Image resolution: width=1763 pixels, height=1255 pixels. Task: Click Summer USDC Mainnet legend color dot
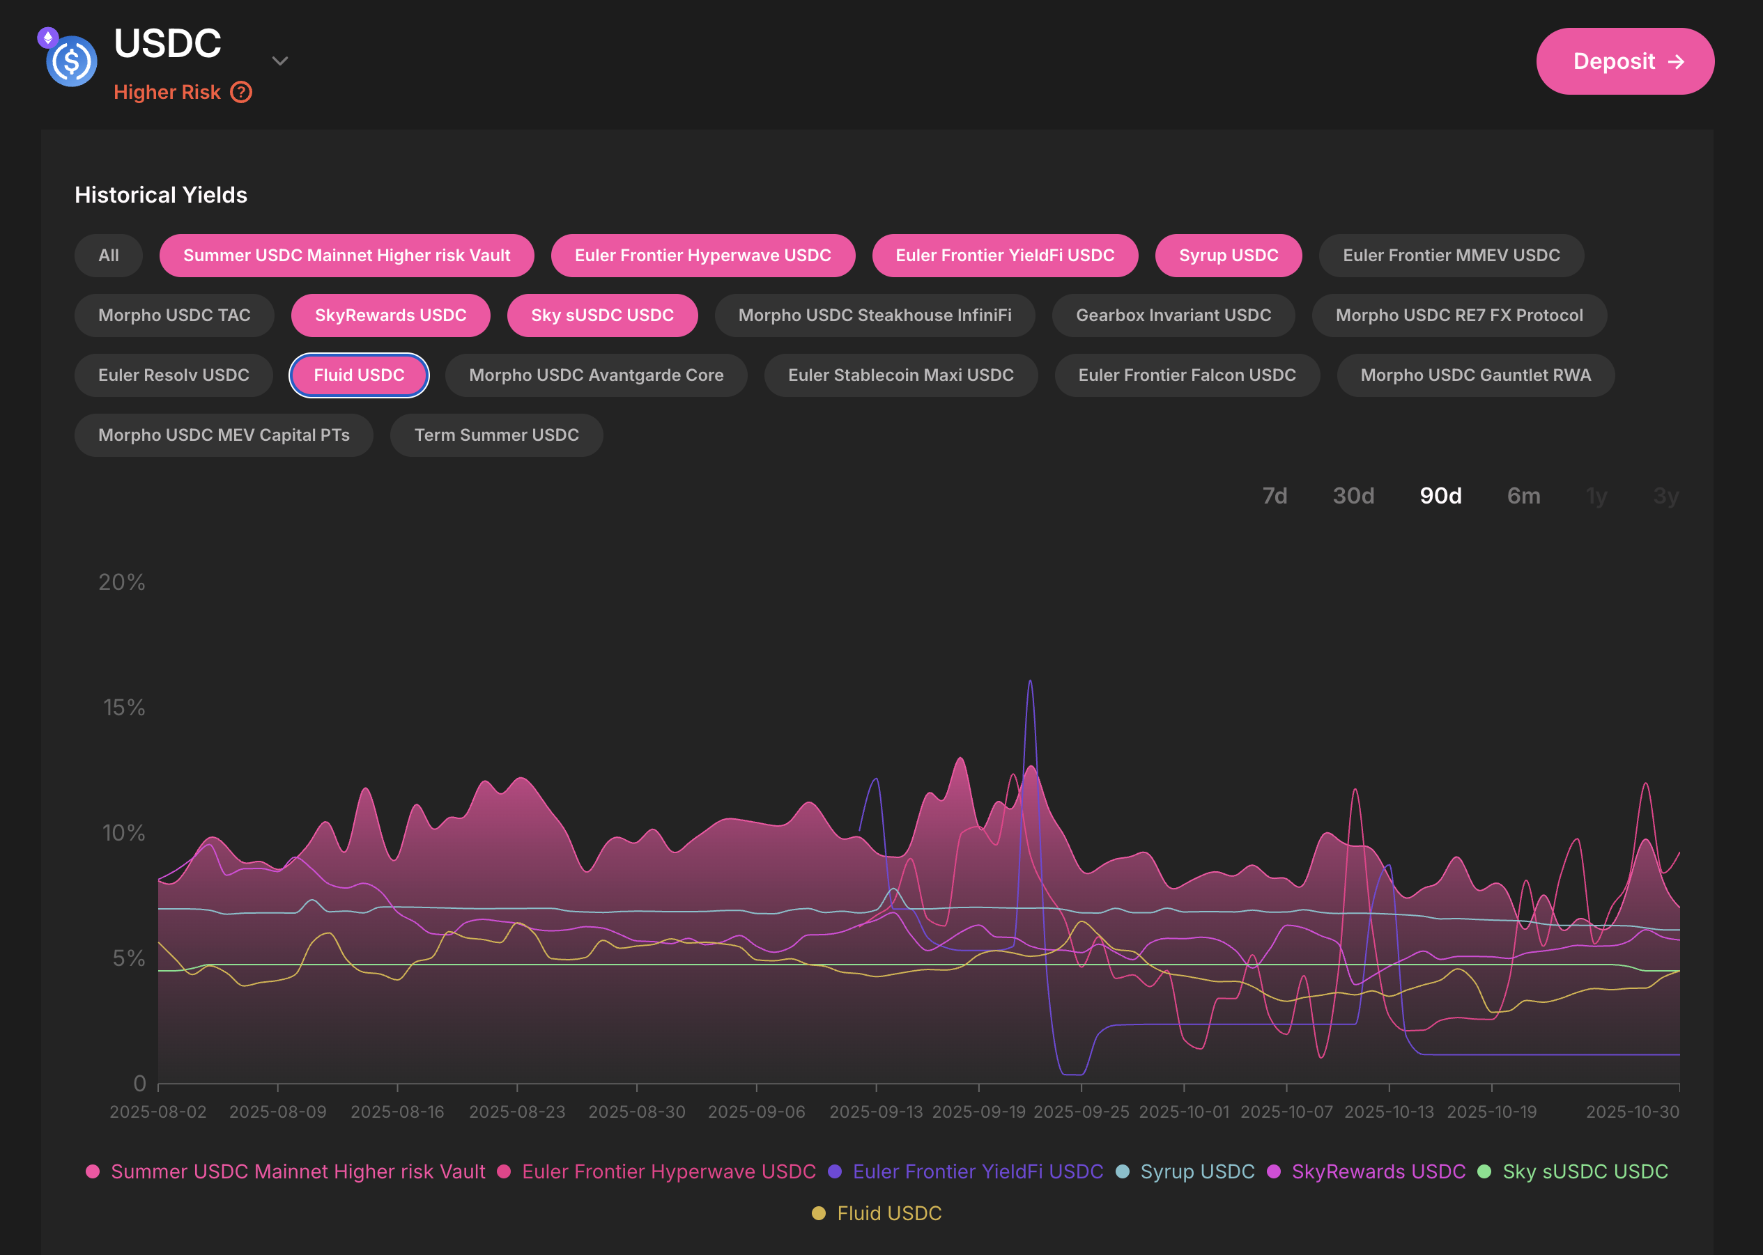pos(93,1171)
